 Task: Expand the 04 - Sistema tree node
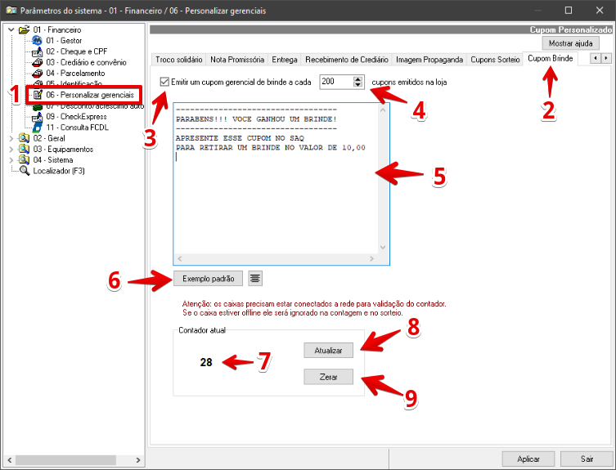[11, 160]
